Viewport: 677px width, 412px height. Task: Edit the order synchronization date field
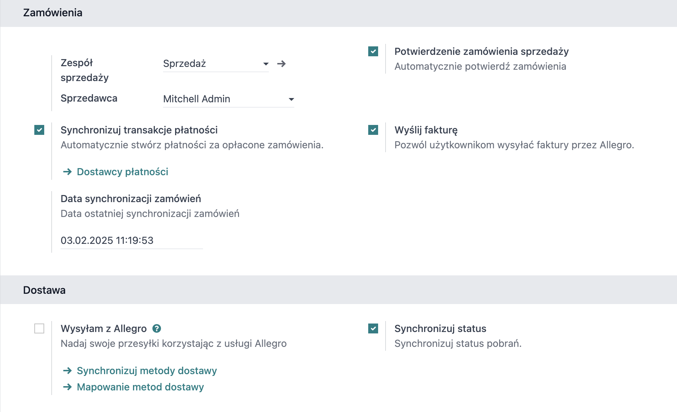[x=132, y=240]
